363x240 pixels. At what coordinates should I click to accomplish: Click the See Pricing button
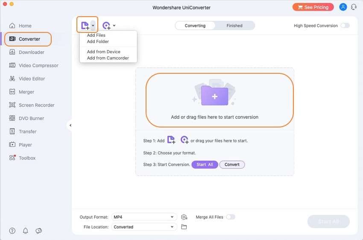pos(313,7)
